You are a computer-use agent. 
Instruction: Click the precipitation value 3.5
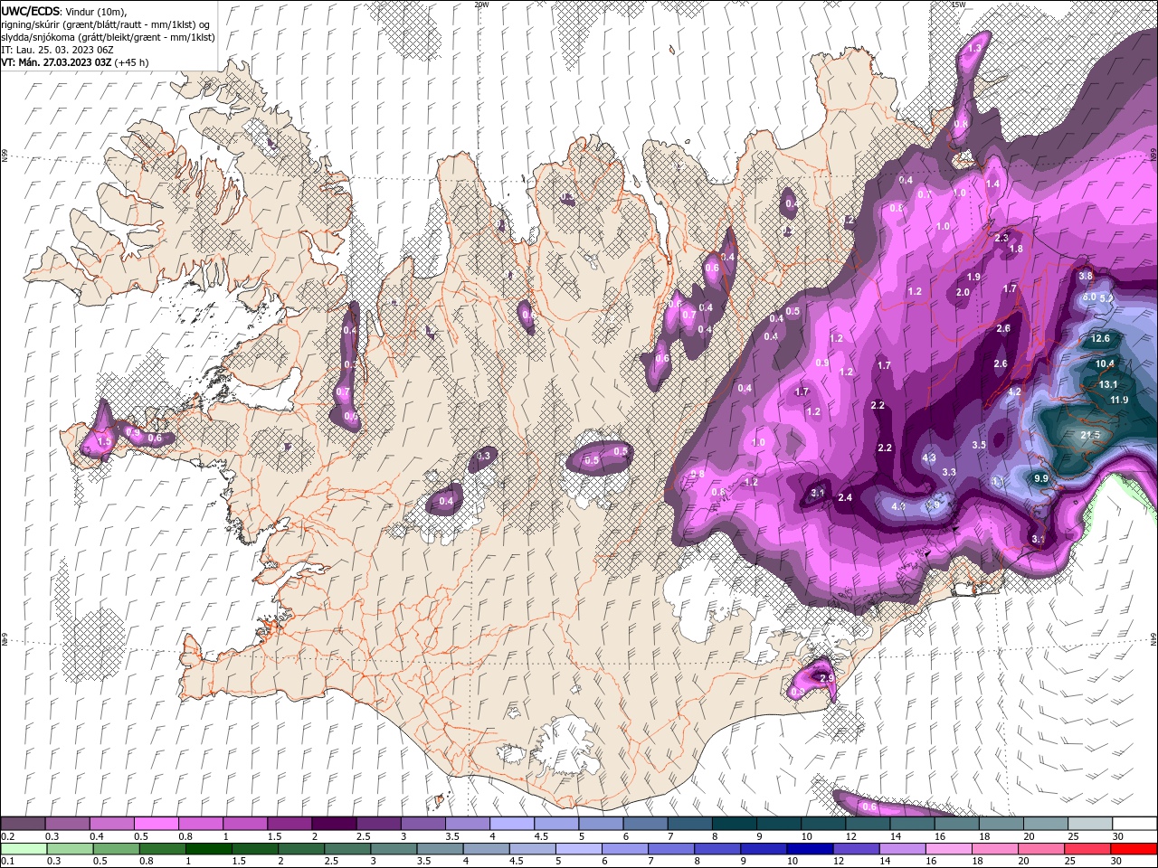(979, 445)
